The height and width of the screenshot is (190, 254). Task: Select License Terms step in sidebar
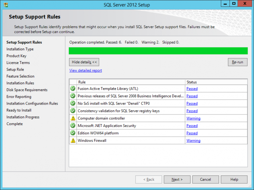18,63
